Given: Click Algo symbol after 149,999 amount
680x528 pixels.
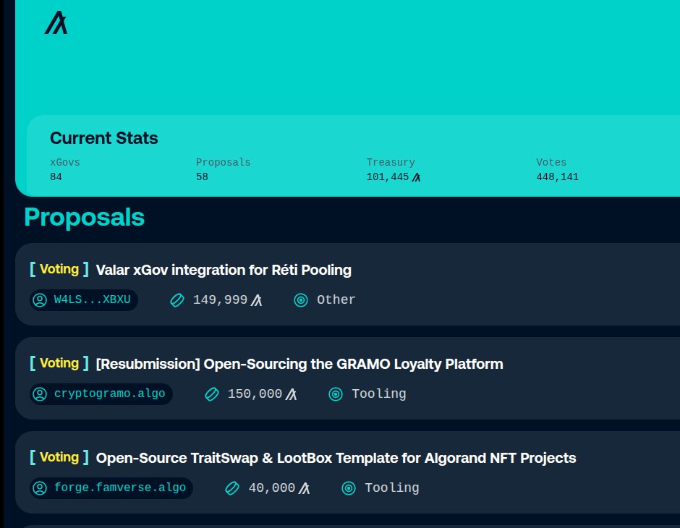Looking at the screenshot, I should point(256,300).
